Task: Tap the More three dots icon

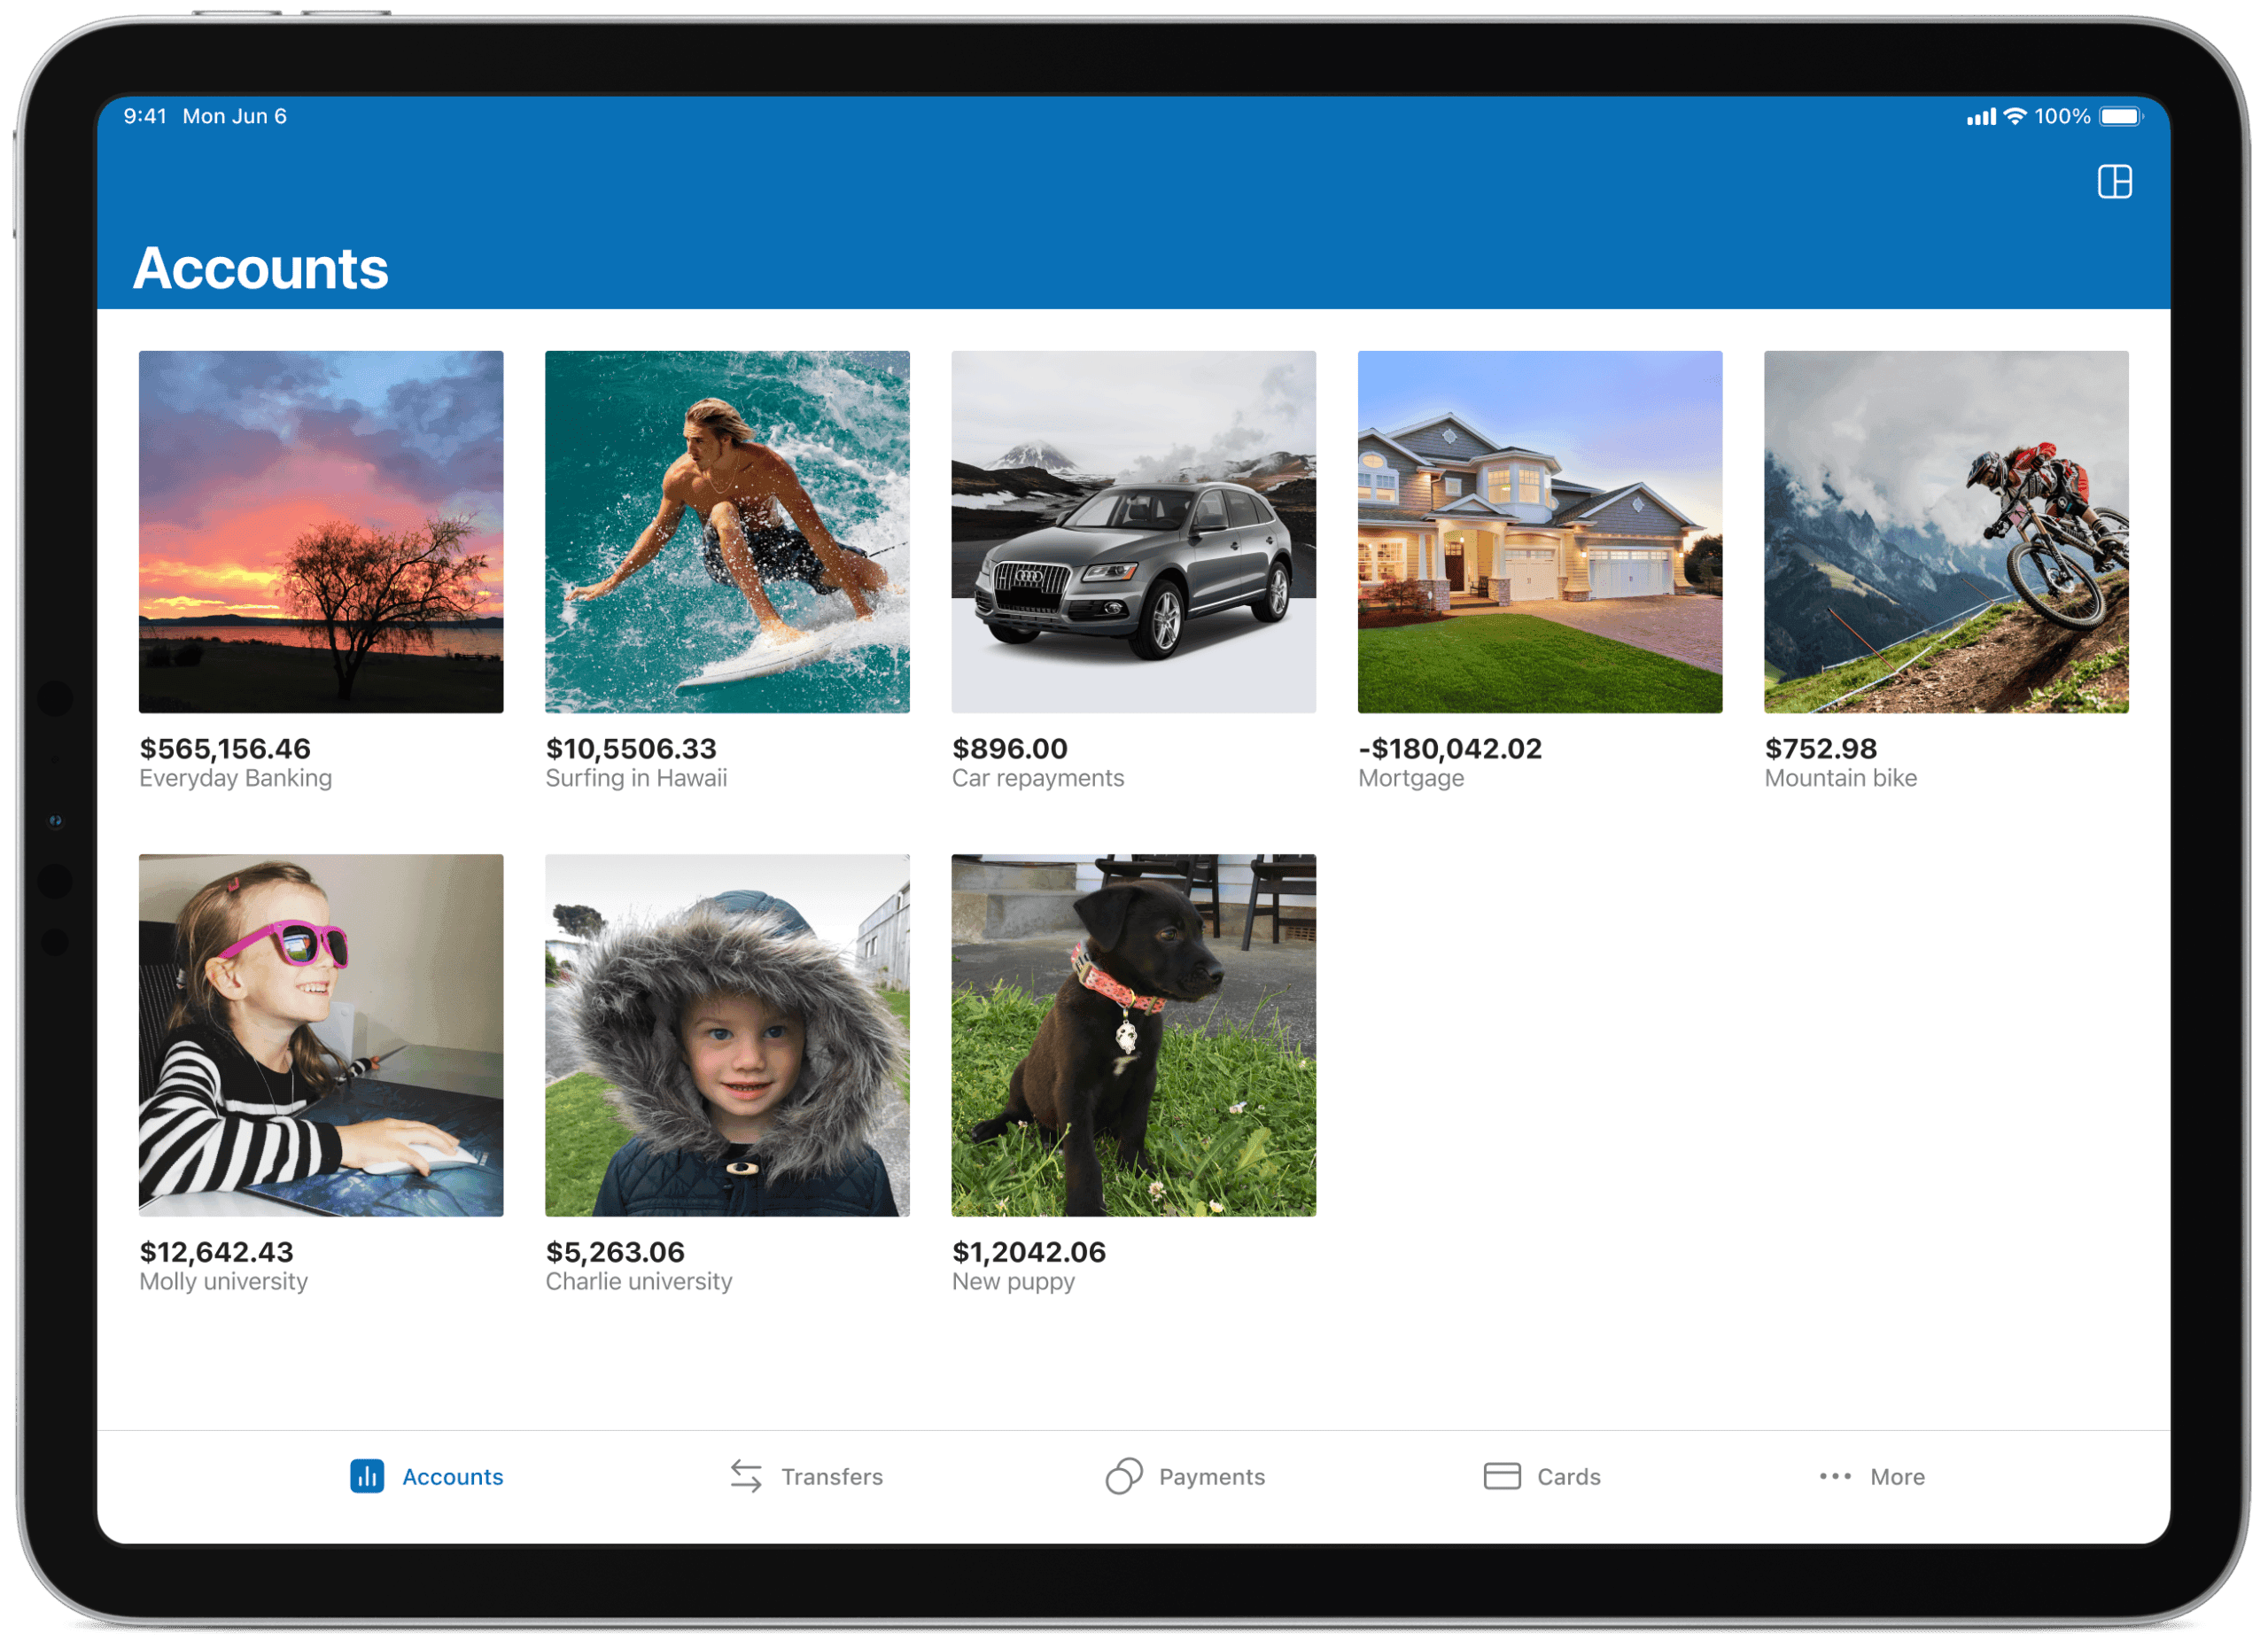Action: [1835, 1476]
